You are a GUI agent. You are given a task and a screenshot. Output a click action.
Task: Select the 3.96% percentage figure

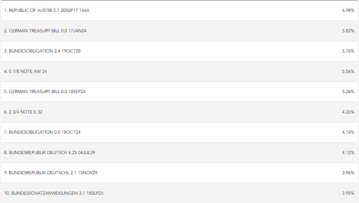[348, 173]
